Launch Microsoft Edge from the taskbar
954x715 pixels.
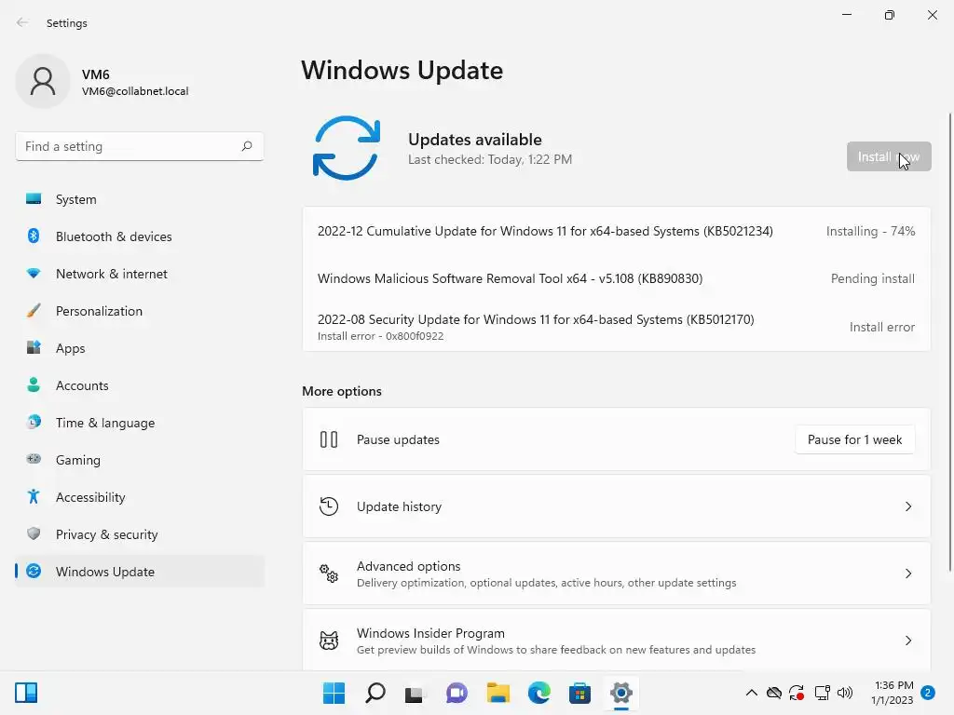tap(539, 693)
